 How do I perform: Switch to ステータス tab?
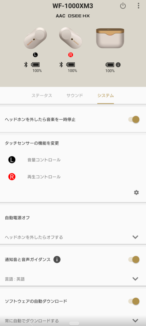coord(42,96)
